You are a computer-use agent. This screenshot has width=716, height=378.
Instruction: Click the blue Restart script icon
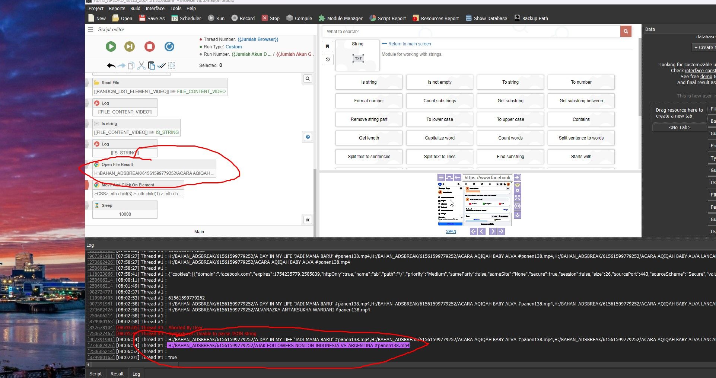coord(169,47)
